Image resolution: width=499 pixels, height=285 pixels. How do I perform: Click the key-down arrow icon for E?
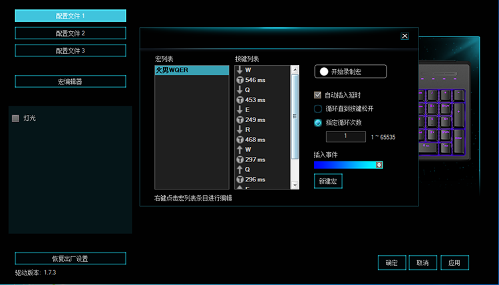click(x=240, y=110)
